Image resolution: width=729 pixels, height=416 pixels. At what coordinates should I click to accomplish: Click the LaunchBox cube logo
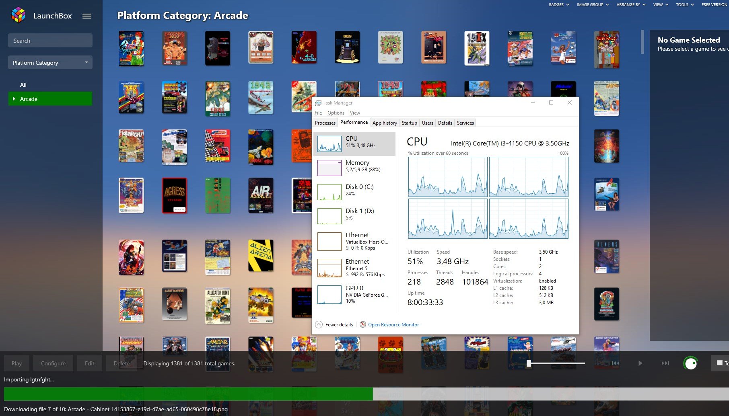[x=18, y=15]
